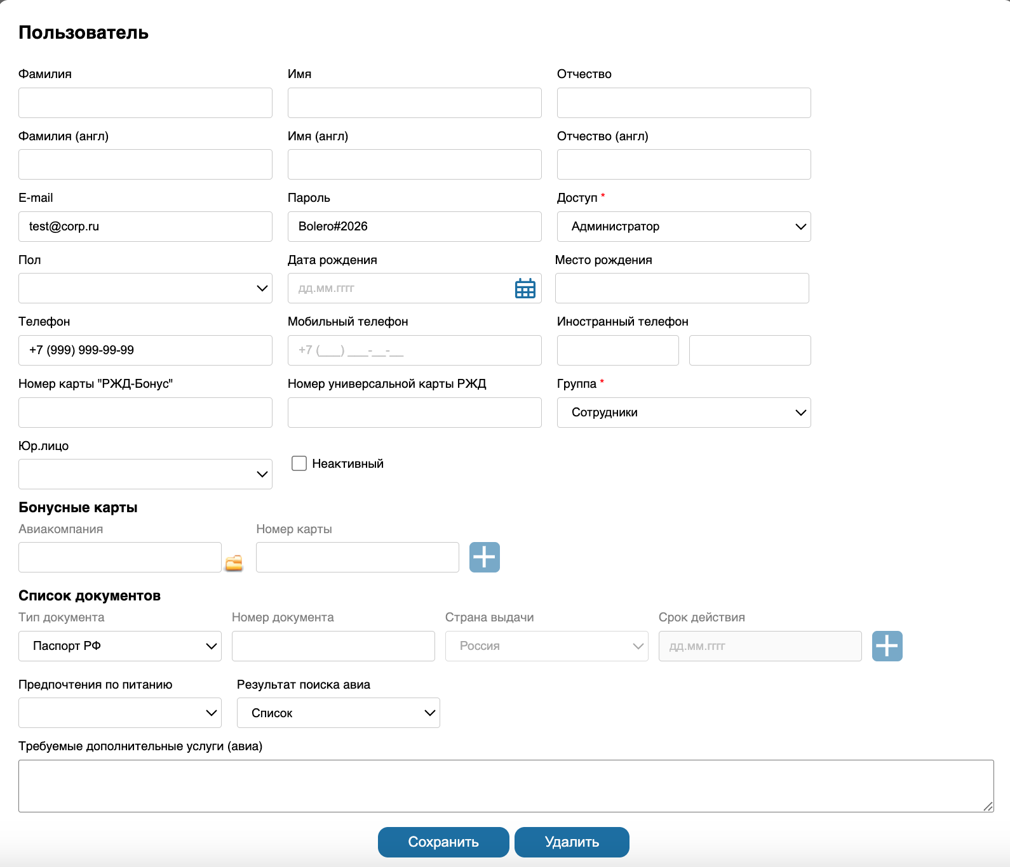Click the Сохранить button

(x=443, y=842)
